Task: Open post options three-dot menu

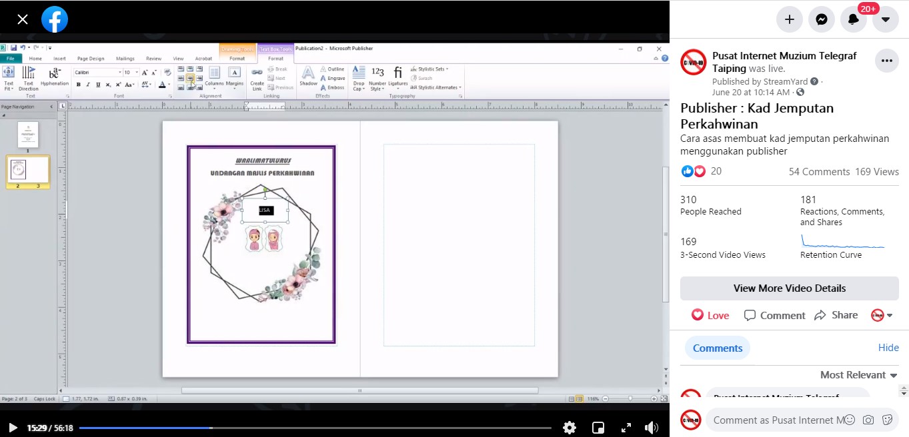Action: 886,61
